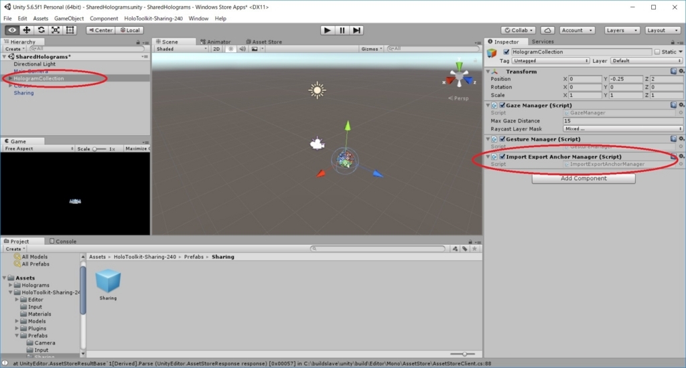Image resolution: width=686 pixels, height=368 pixels.
Task: Start Play mode
Action: [327, 30]
